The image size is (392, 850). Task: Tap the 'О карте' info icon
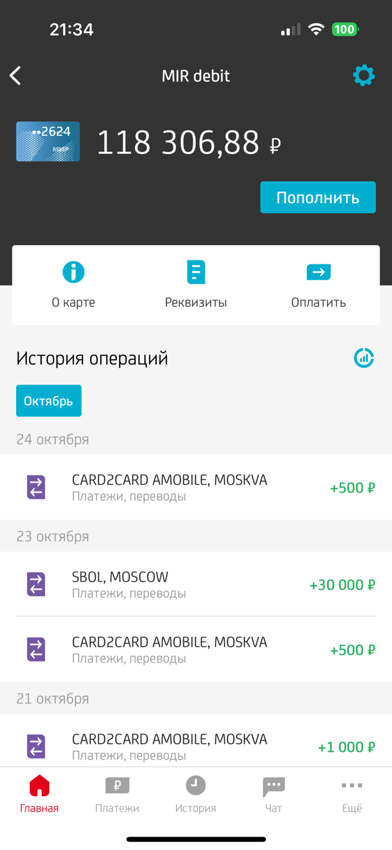click(73, 272)
